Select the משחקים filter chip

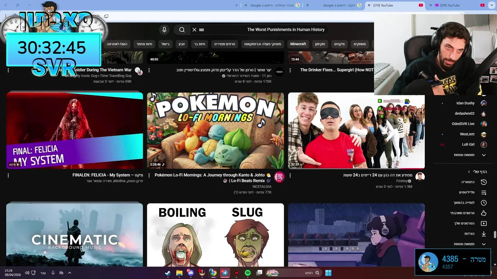[x=360, y=44]
